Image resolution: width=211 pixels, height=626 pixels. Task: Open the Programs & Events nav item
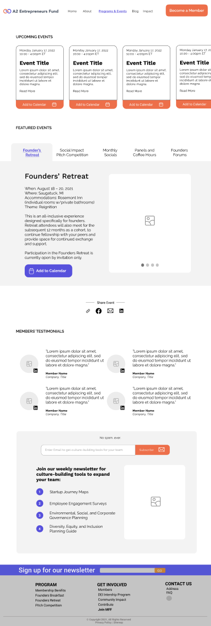[112, 11]
